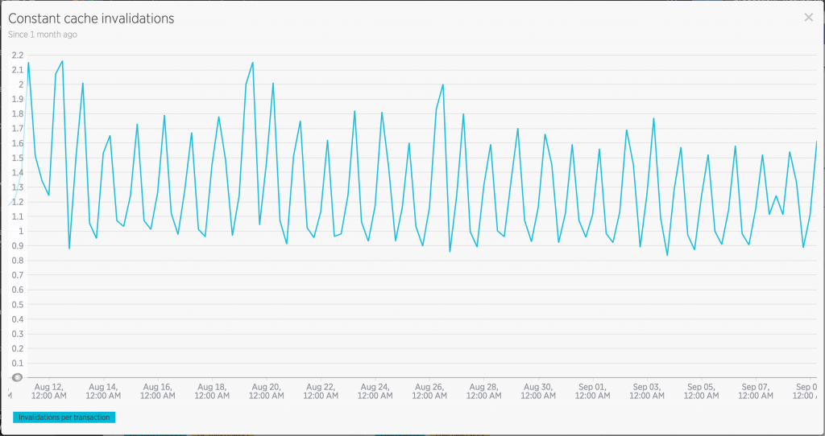This screenshot has width=825, height=436.
Task: Click the Aug 16, 12:00 AM axis label
Action: click(x=158, y=391)
